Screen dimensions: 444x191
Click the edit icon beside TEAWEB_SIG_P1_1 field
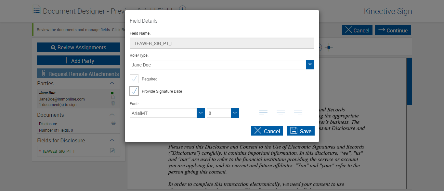pos(112,150)
